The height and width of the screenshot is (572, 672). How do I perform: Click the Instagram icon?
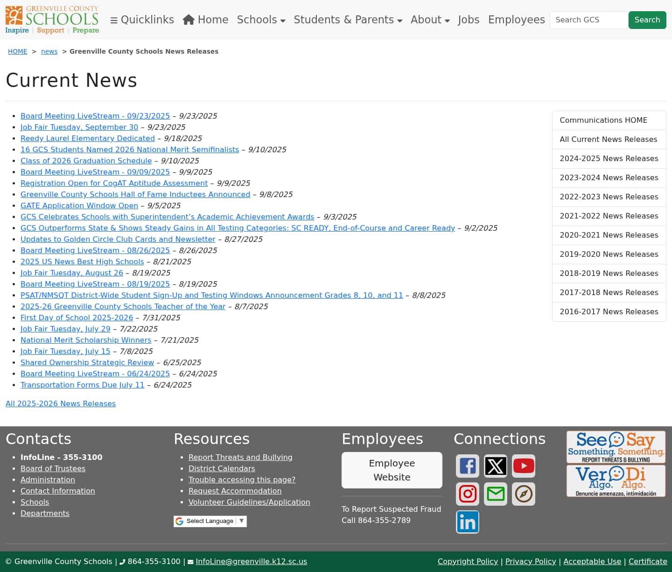coord(467,494)
